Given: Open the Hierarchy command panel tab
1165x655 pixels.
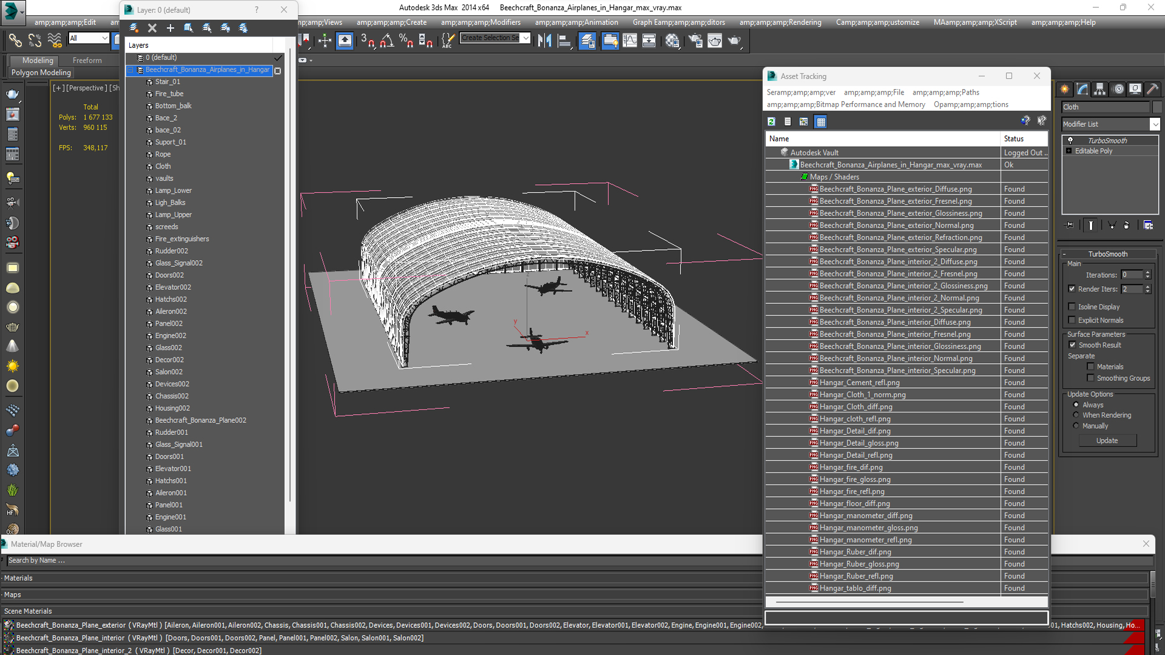Looking at the screenshot, I should pyautogui.click(x=1100, y=89).
